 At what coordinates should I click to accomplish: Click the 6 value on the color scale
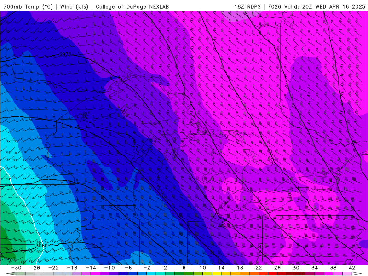coord(184,268)
